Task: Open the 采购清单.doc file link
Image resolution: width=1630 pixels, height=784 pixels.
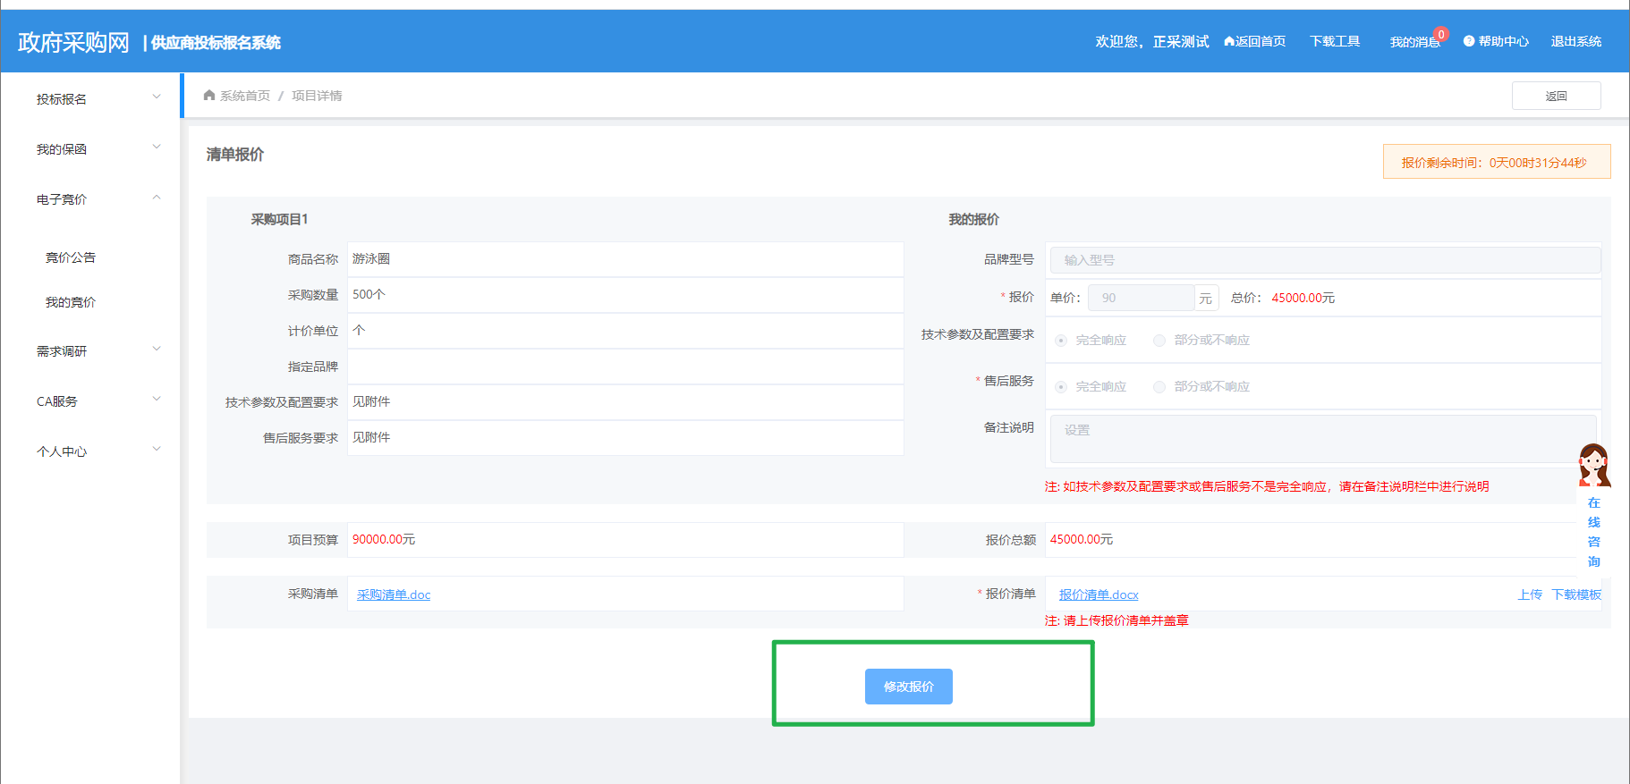Action: coord(394,594)
